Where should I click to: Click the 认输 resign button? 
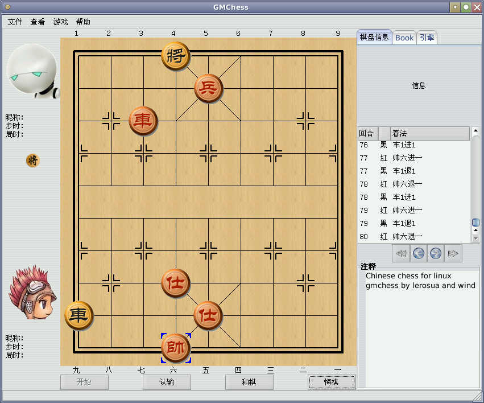167,383
